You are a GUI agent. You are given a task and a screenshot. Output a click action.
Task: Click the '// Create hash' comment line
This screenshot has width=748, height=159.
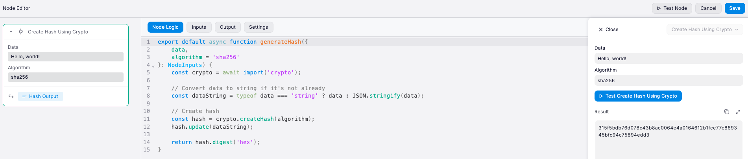coord(195,111)
